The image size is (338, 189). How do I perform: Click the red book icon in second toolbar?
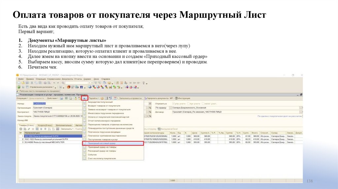[x=69, y=87]
